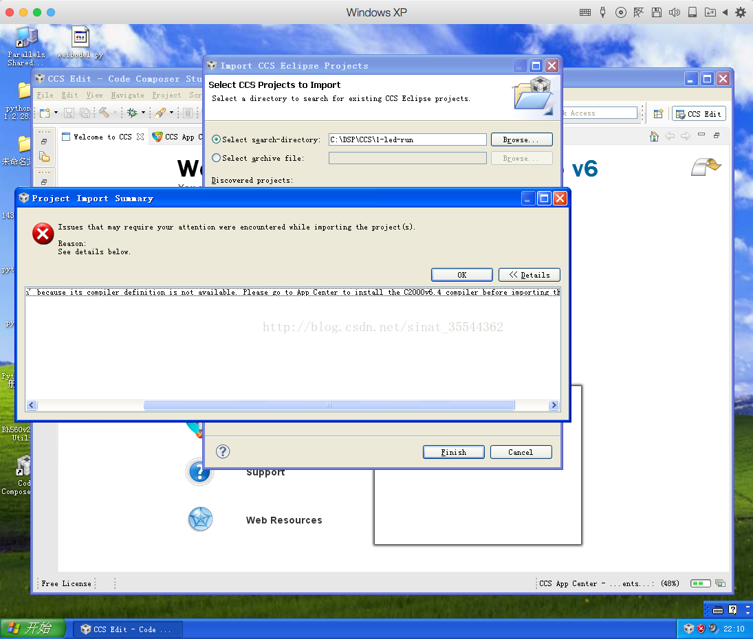The width and height of the screenshot is (753, 639).
Task: Open the Progress view icon in status bar
Action: tap(720, 583)
